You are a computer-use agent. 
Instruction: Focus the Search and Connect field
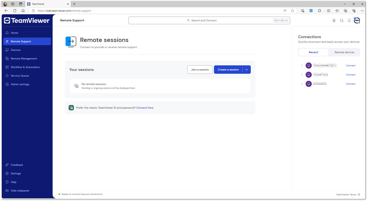click(x=209, y=20)
